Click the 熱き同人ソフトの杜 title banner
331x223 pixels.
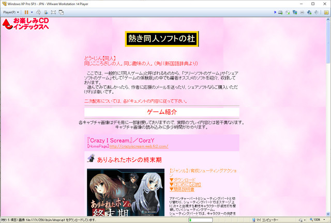162,39
